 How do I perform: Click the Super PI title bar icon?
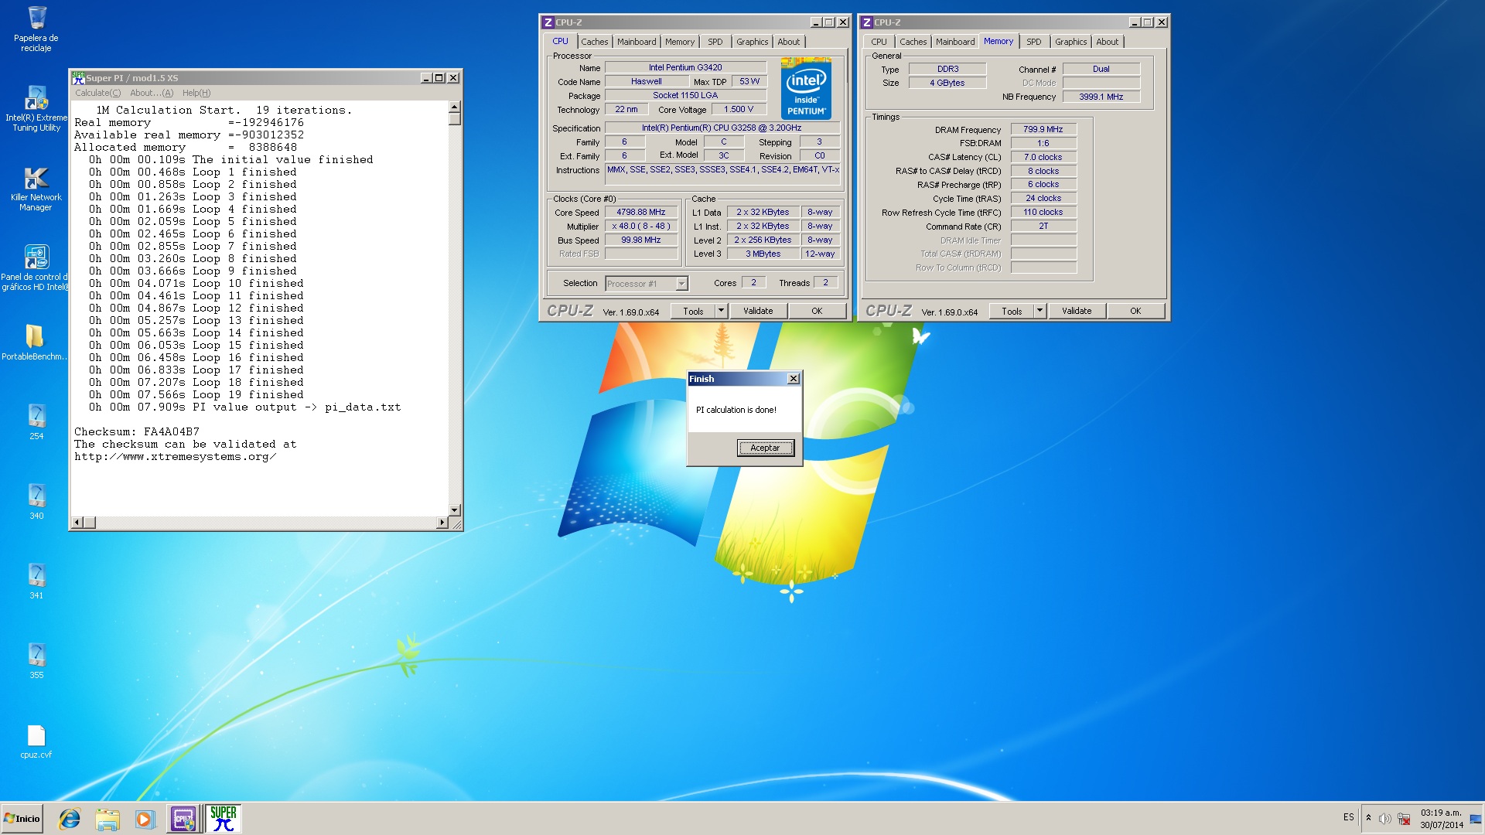click(78, 77)
